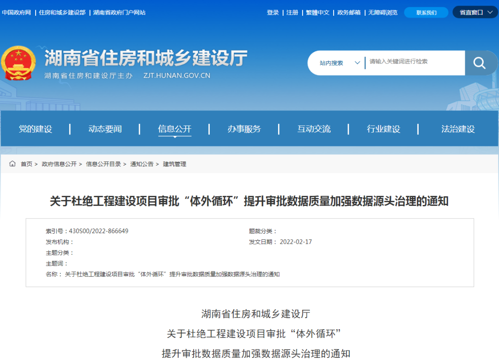This screenshot has width=499, height=362.
Task: Switch to 繁體中文 version
Action: 317,12
